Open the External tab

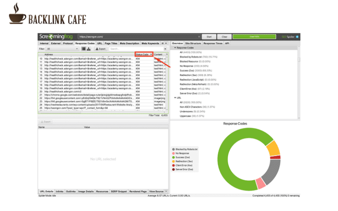(56, 43)
